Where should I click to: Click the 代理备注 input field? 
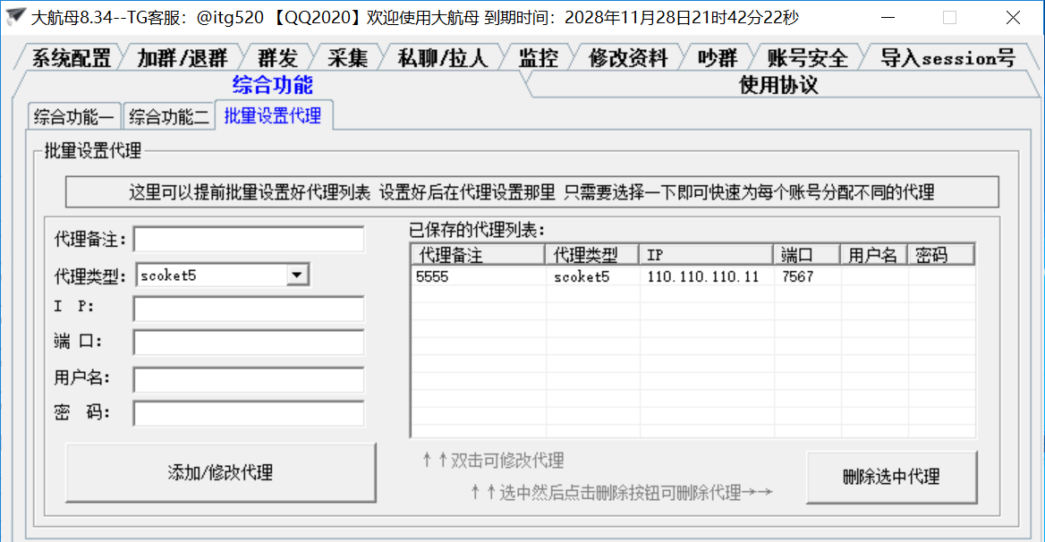point(248,239)
